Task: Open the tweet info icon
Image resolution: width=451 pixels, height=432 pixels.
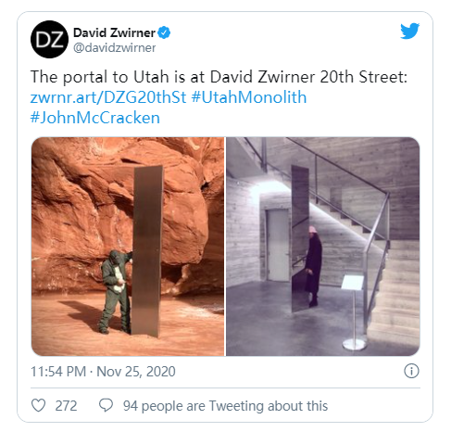Action: pos(411,371)
